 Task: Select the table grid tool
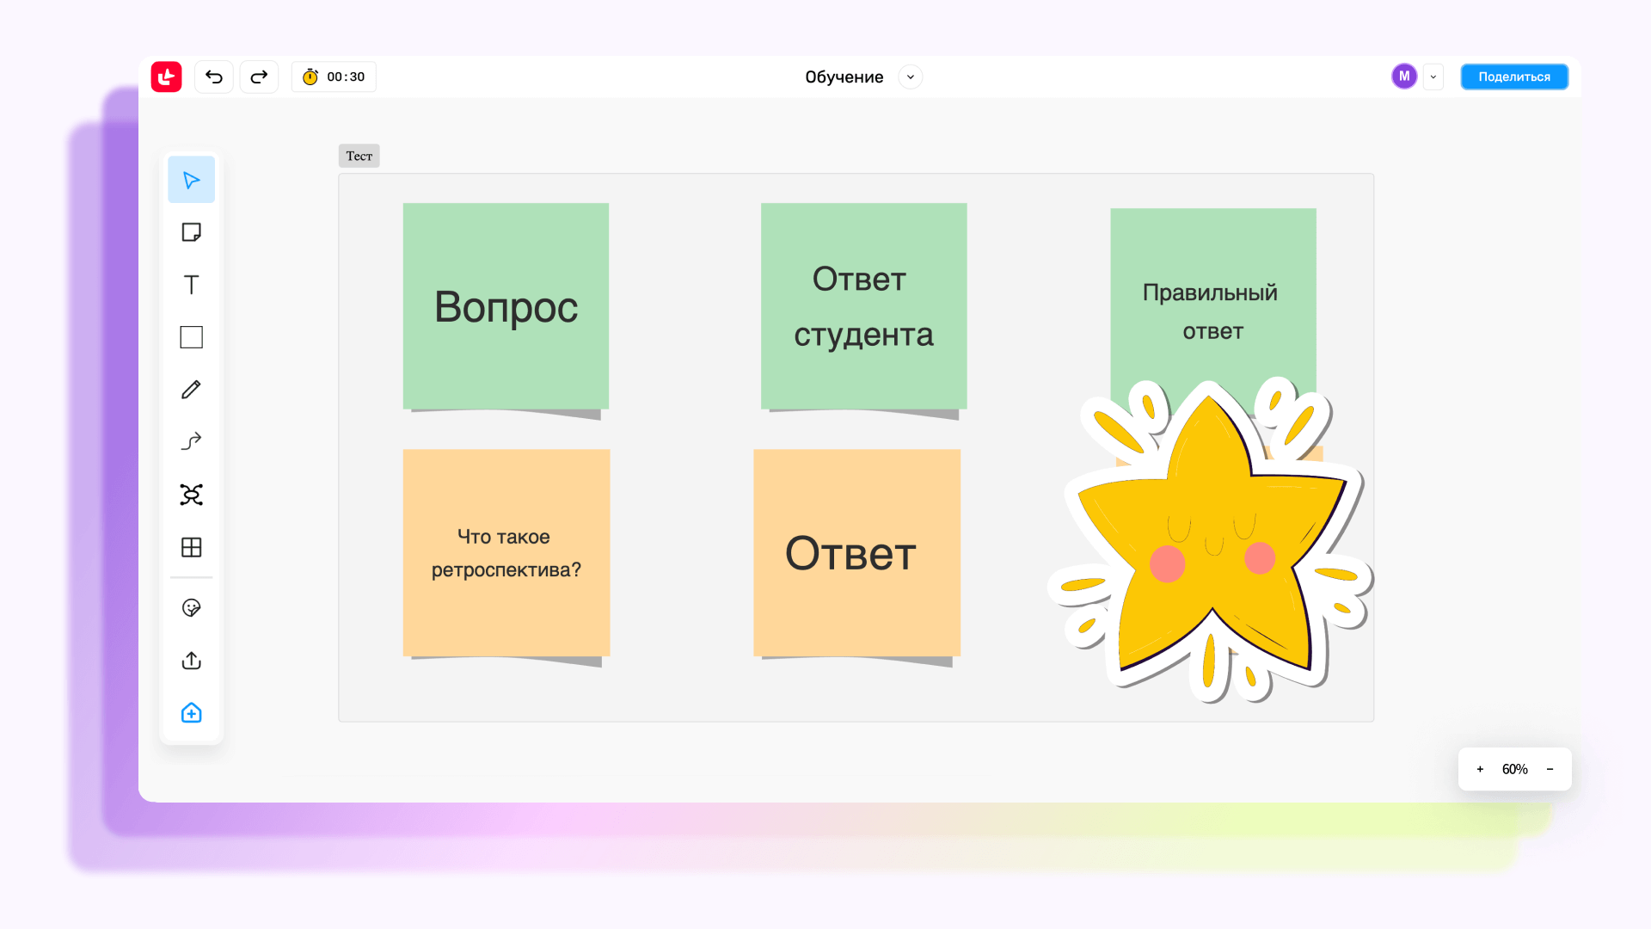[191, 547]
